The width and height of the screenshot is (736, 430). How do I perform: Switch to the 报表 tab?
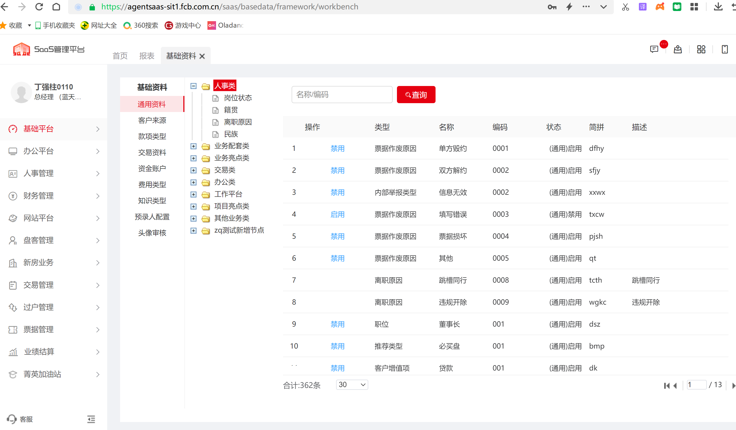[x=147, y=56]
